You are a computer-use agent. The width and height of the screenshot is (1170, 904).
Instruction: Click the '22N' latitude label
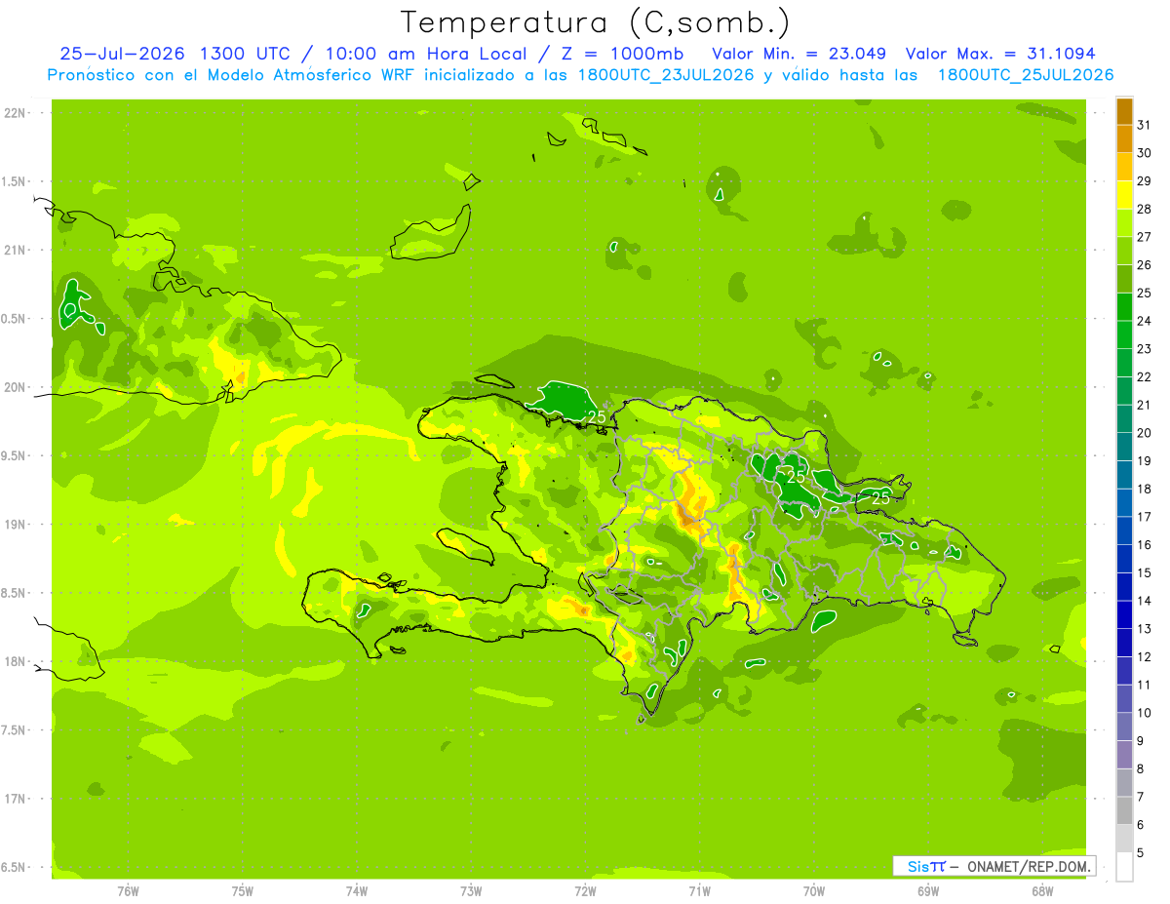point(14,113)
